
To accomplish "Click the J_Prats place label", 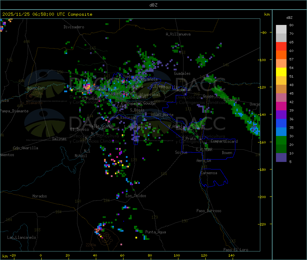I will (189, 139).
